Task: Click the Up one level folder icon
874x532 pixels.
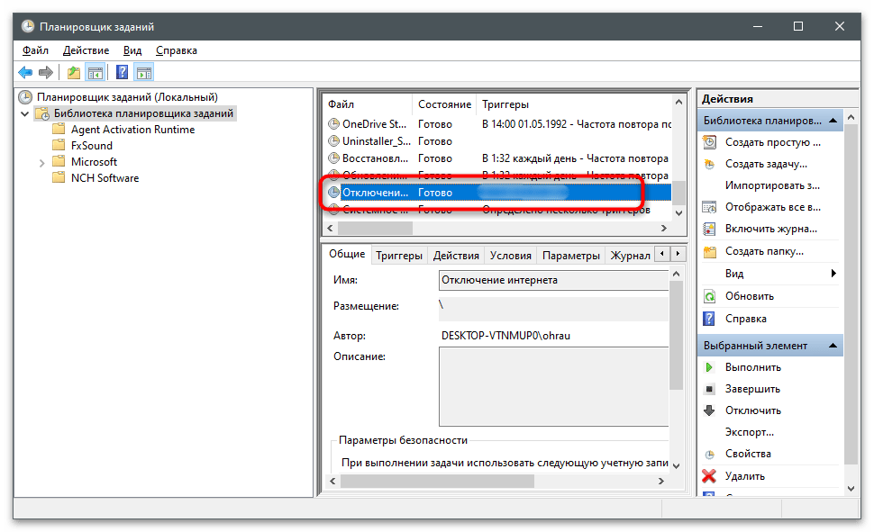Action: [74, 72]
